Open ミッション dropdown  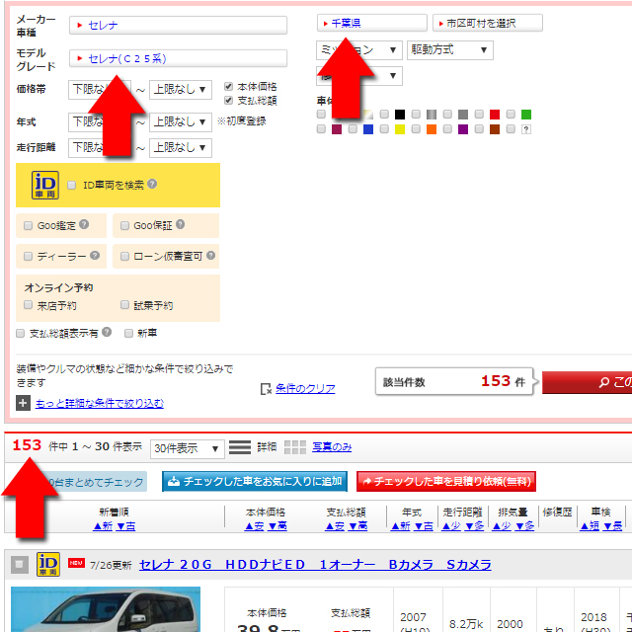359,50
